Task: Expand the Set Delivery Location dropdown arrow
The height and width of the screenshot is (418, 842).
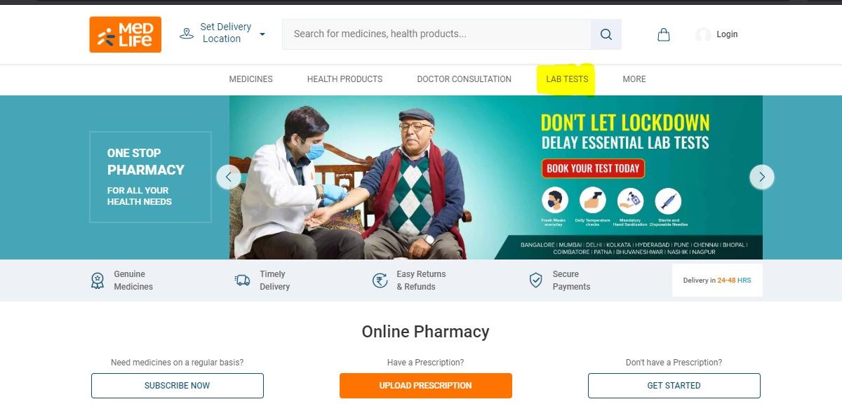Action: coord(262,34)
